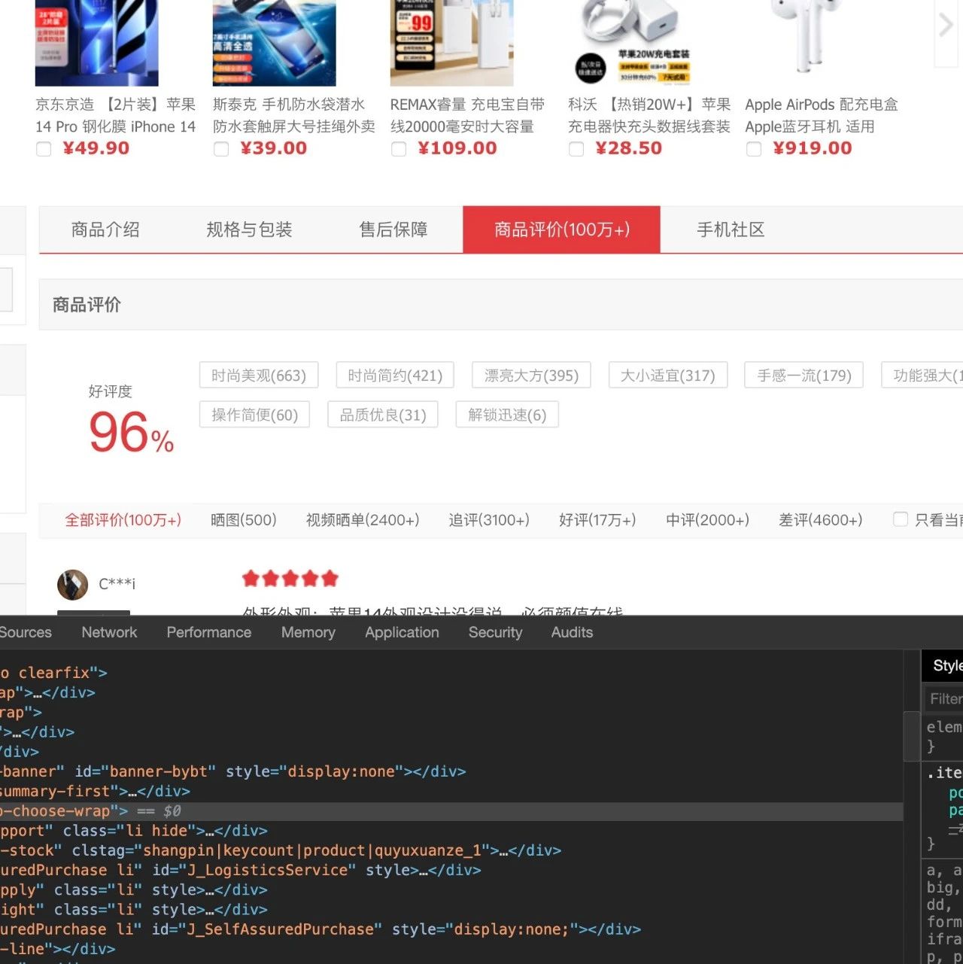Show 好评(17万+) positive reviews
The image size is (963, 964).
pyautogui.click(x=597, y=520)
